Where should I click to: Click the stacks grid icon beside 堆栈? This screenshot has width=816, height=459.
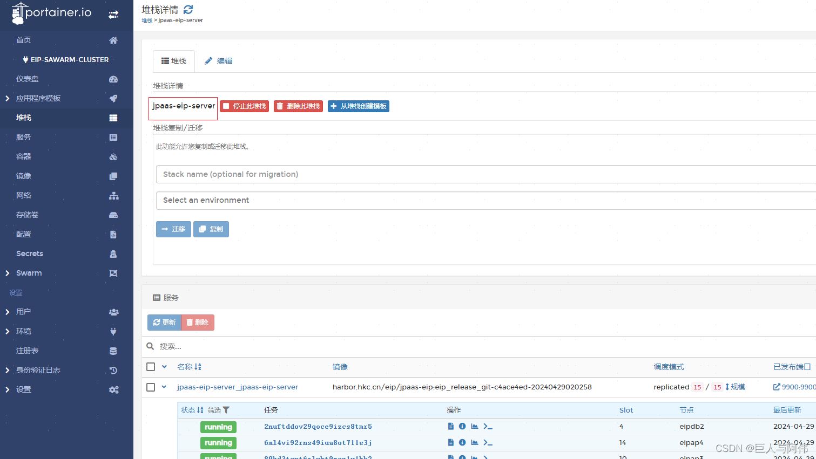coord(113,118)
